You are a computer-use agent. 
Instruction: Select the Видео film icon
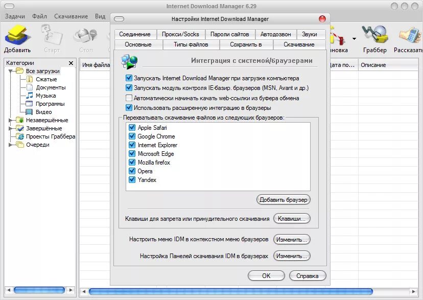(x=29, y=112)
